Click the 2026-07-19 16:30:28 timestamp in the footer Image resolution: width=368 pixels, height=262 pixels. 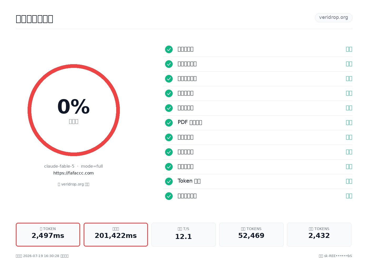[41, 256]
